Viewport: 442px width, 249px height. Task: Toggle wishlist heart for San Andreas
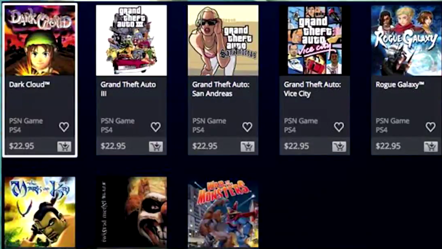247,127
